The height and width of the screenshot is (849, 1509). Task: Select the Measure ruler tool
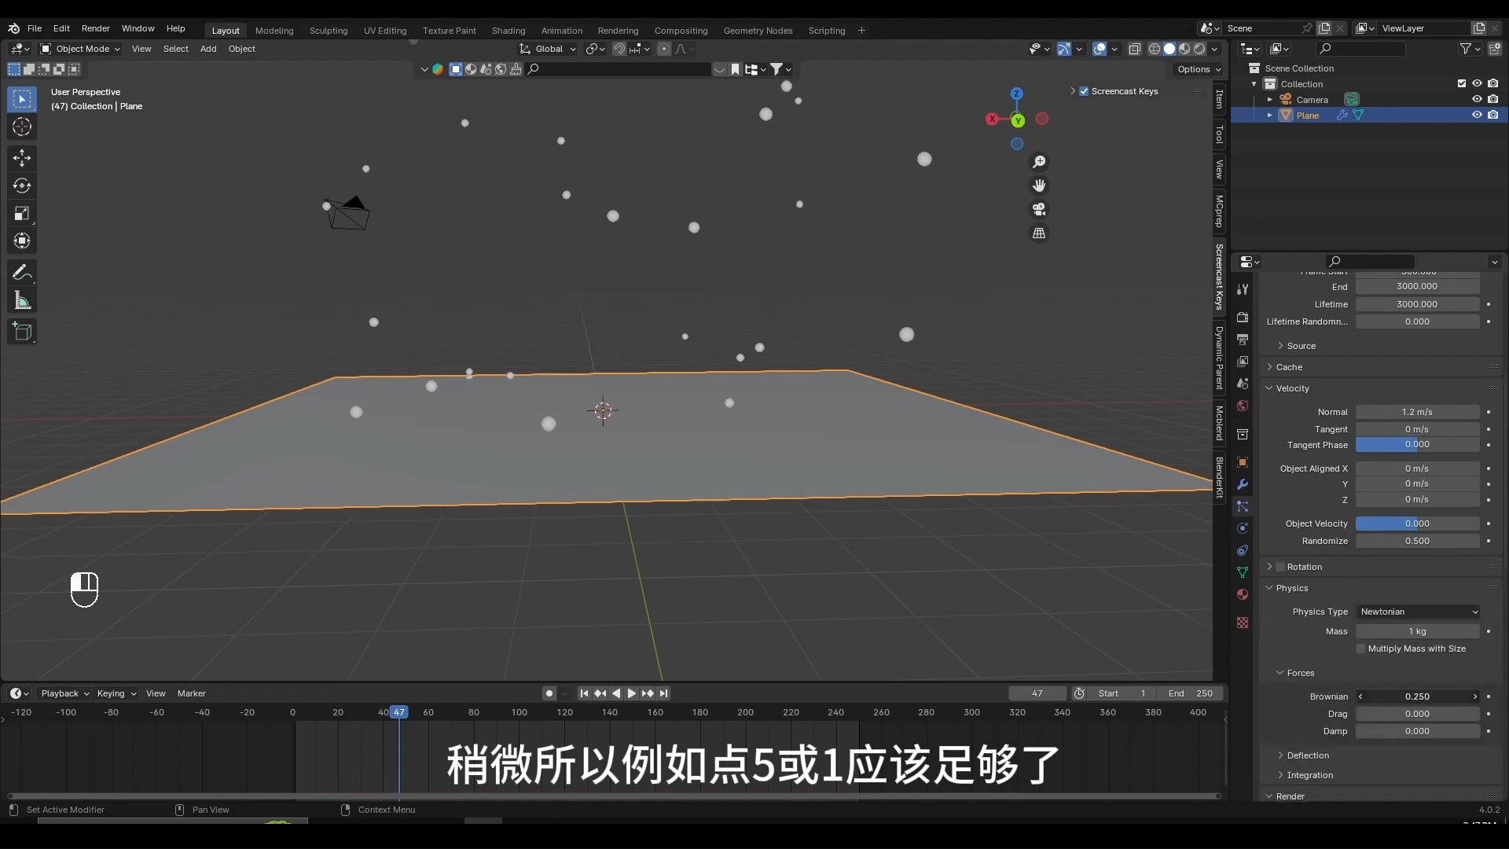(x=21, y=300)
